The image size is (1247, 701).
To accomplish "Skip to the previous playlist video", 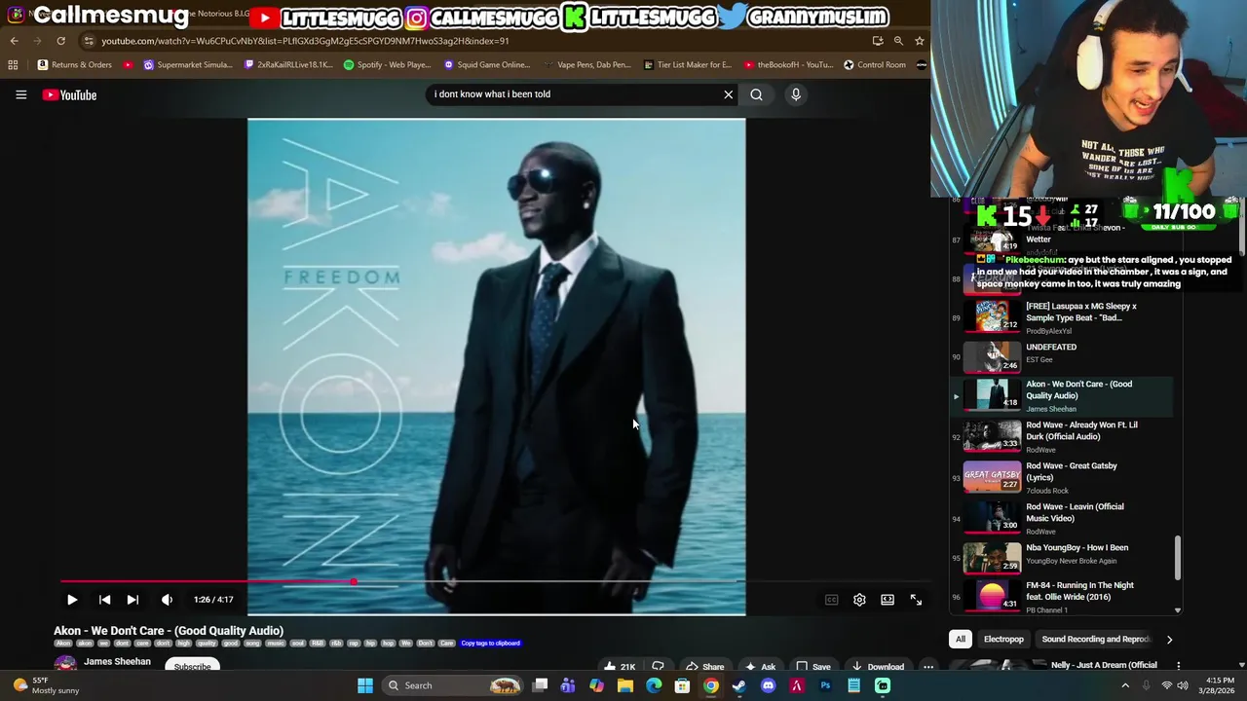I will [104, 600].
